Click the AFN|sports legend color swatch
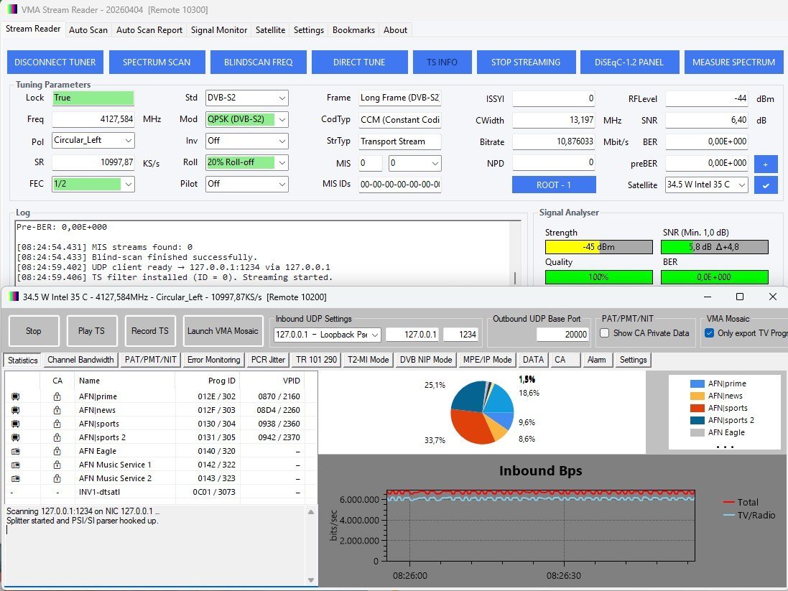This screenshot has height=591, width=788. point(697,409)
